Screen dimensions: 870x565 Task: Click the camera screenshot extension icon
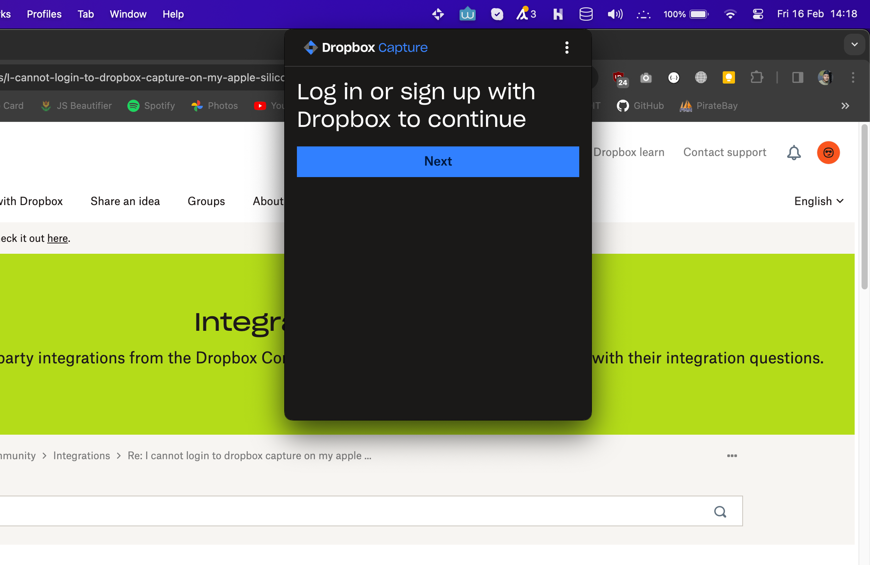coord(646,78)
